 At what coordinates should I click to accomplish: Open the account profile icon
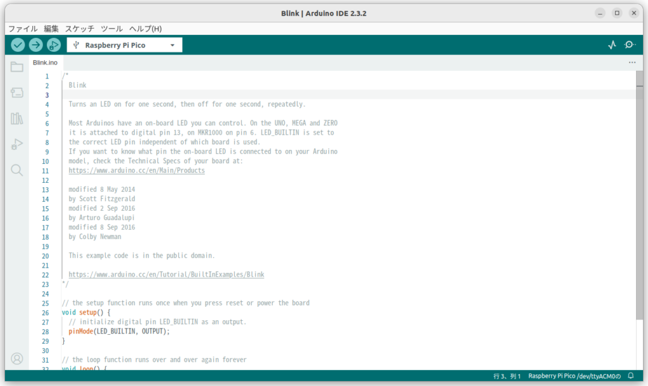(x=17, y=358)
